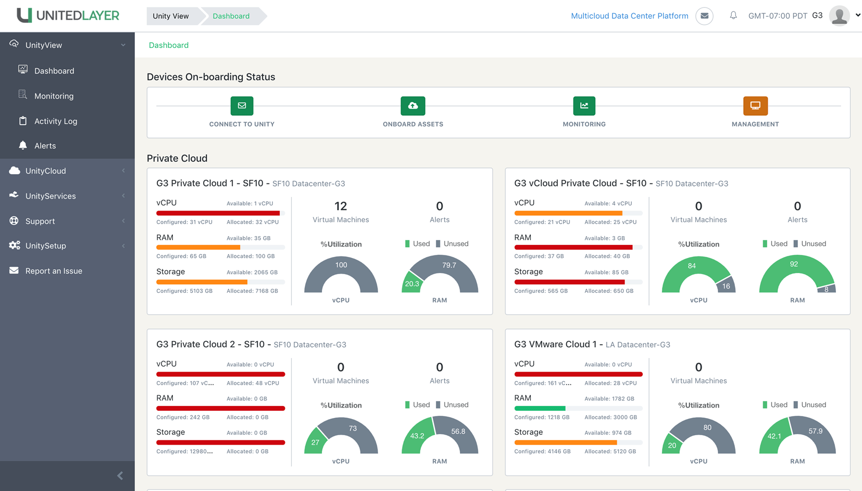Click the green Dashboard page link
Viewport: 862px width, 491px height.
click(x=169, y=45)
